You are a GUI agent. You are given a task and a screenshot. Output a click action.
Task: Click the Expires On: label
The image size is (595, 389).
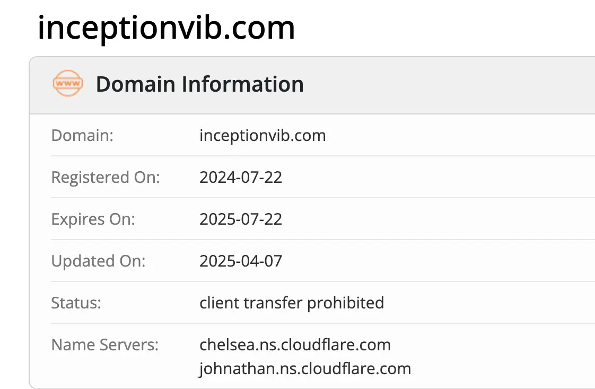click(x=93, y=219)
